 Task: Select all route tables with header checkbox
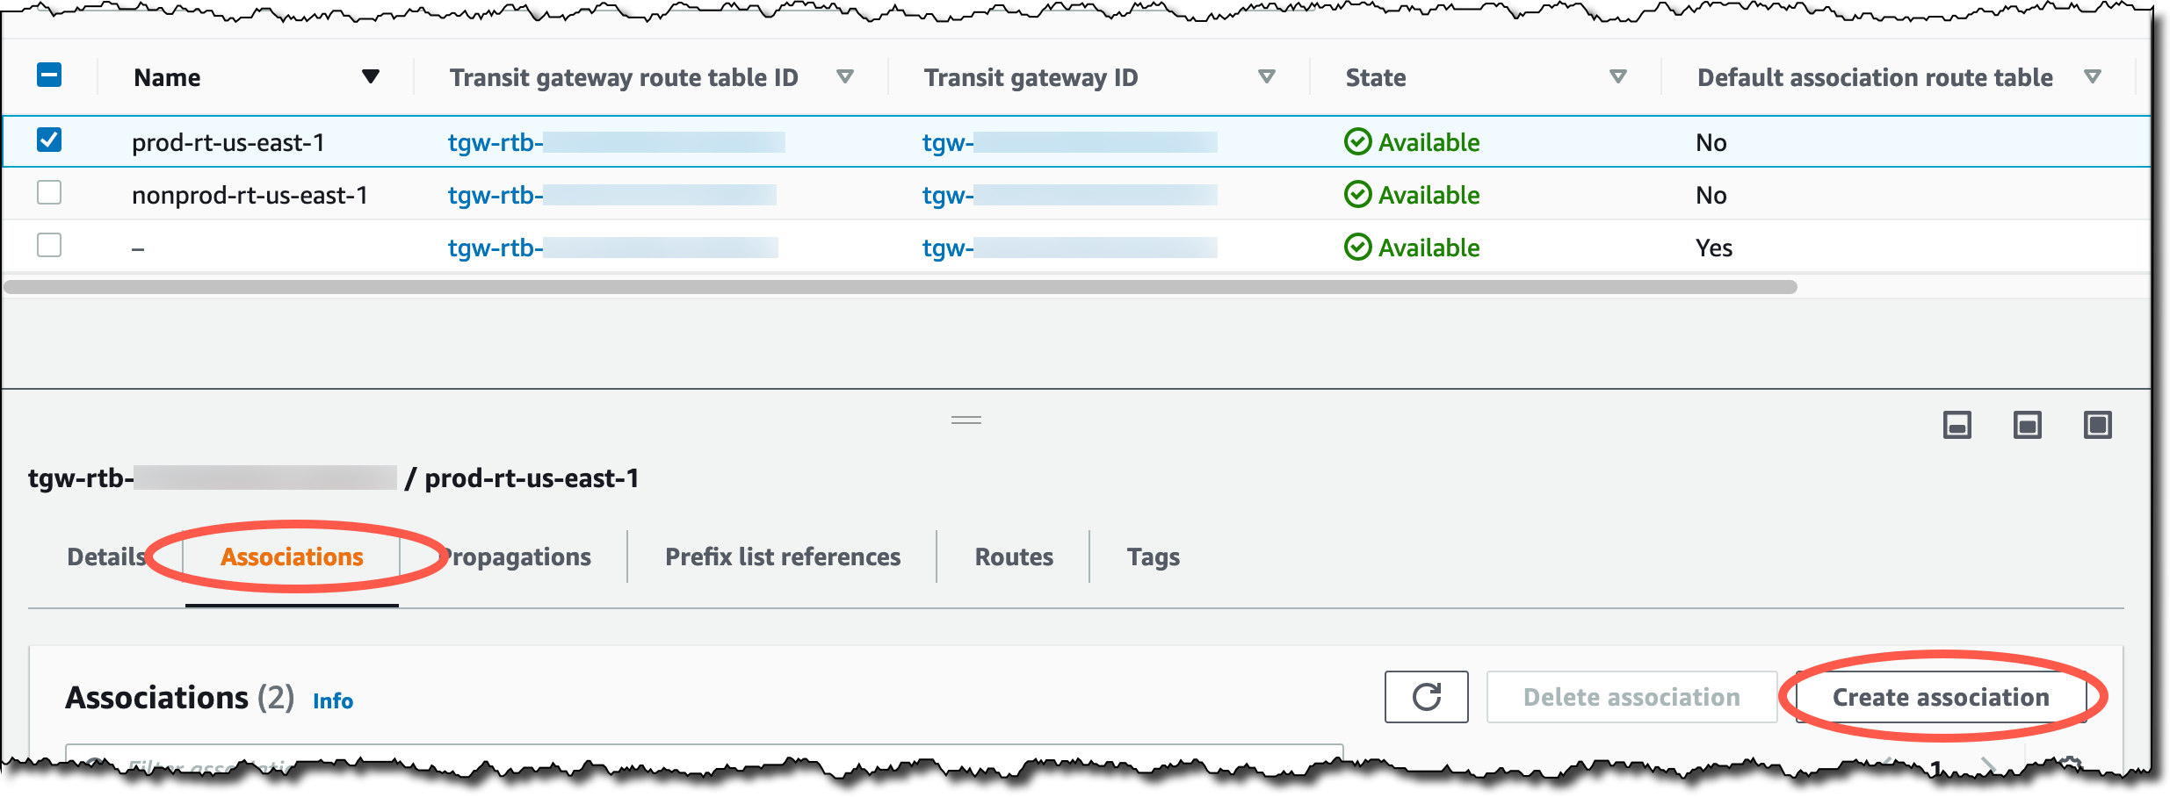(x=49, y=76)
